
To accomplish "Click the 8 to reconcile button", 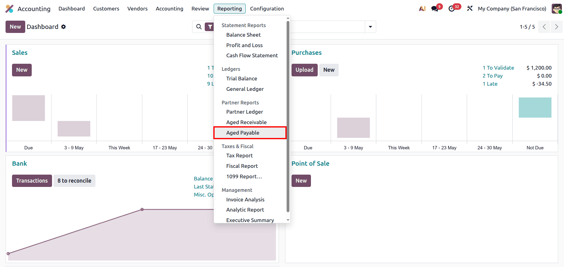I will [75, 181].
